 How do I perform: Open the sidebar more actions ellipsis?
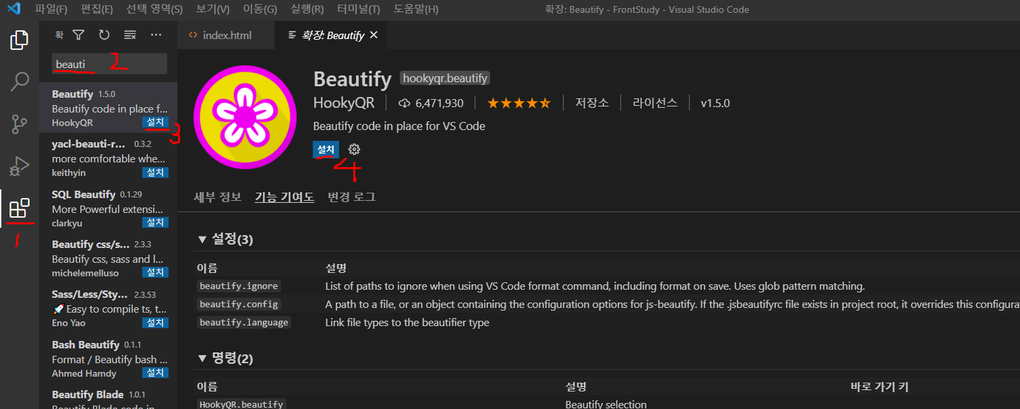(x=156, y=35)
